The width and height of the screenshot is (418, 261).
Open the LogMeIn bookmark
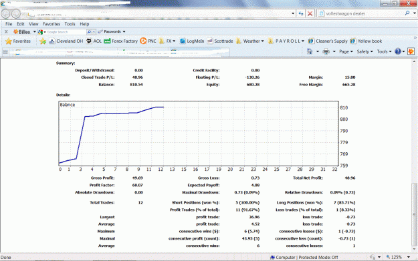click(192, 41)
